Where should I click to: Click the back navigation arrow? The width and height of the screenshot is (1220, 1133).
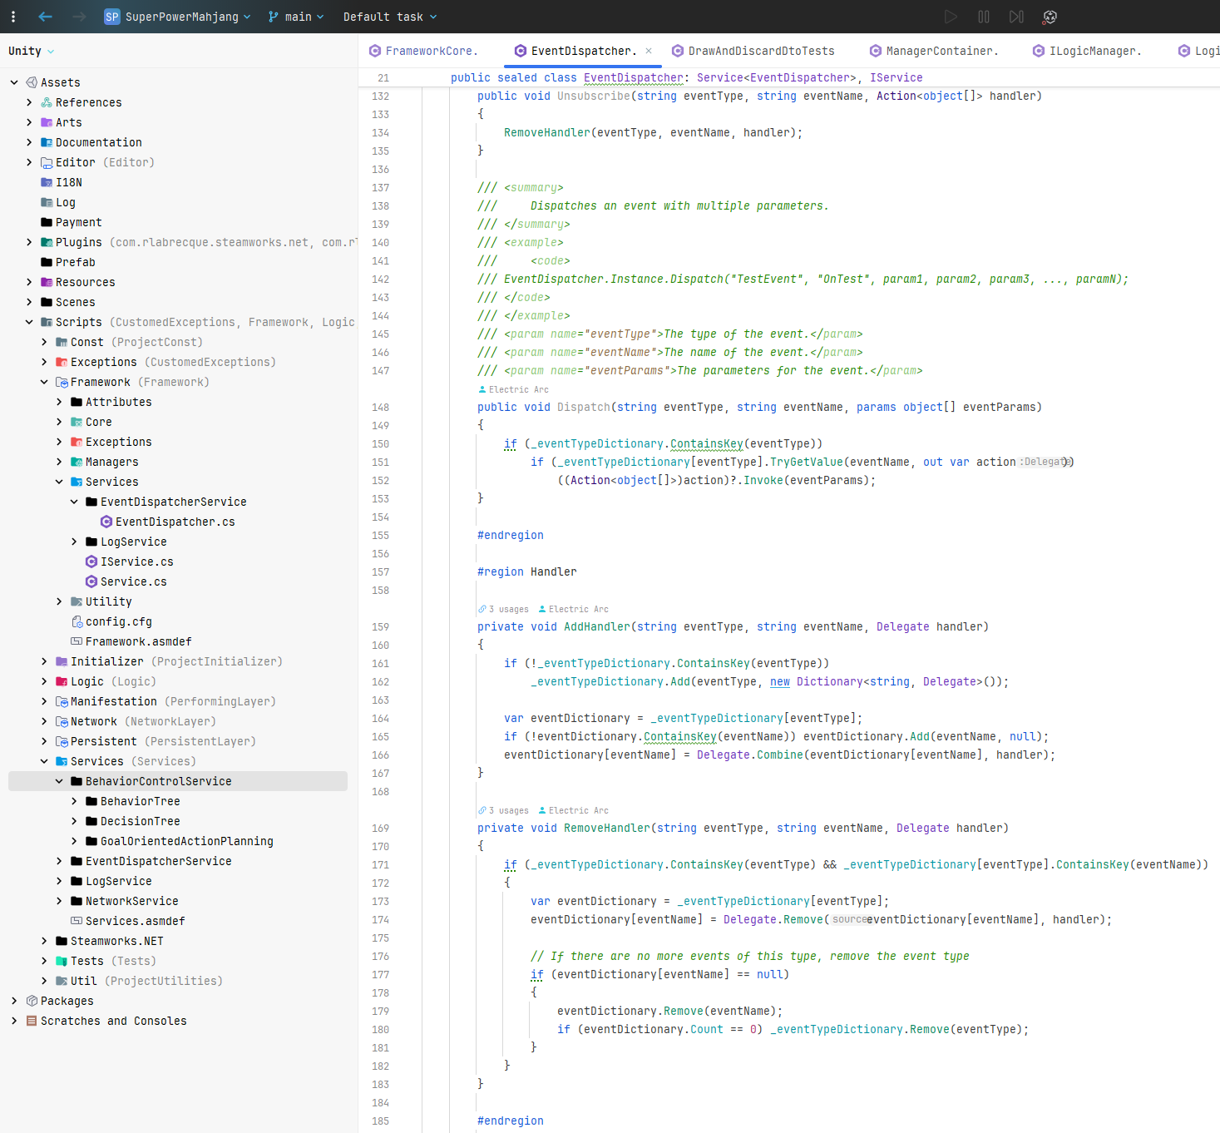click(45, 17)
